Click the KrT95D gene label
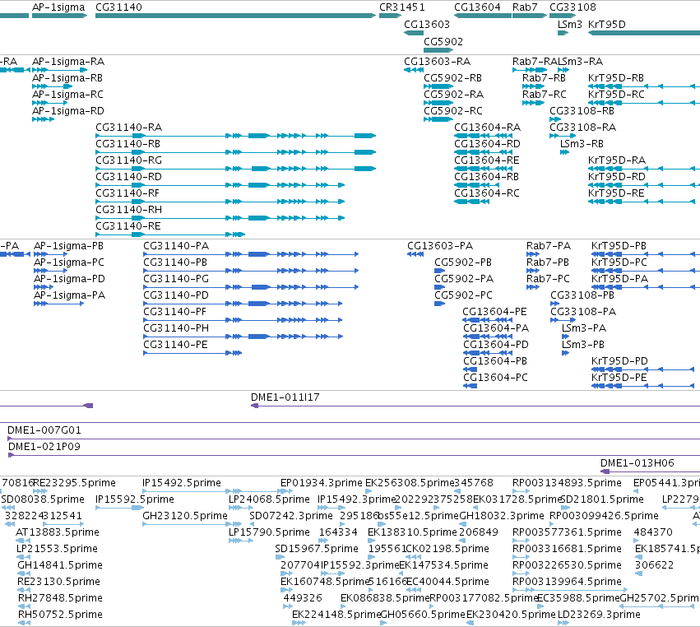Viewport: 700px width, 627px height. 607,25
